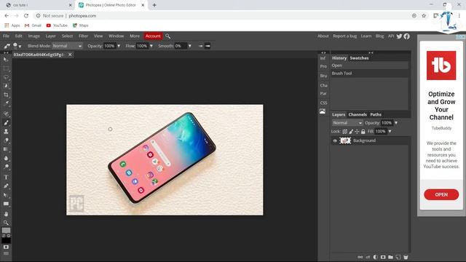Select the Crop tool
Viewport: 466px width, 262px height.
pos(6,95)
